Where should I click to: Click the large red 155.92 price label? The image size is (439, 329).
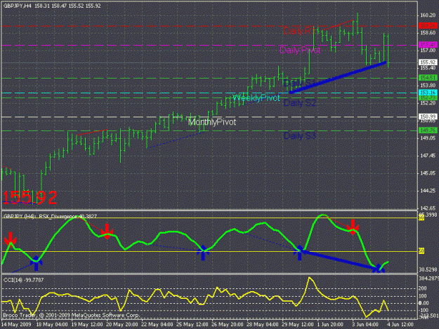30,197
